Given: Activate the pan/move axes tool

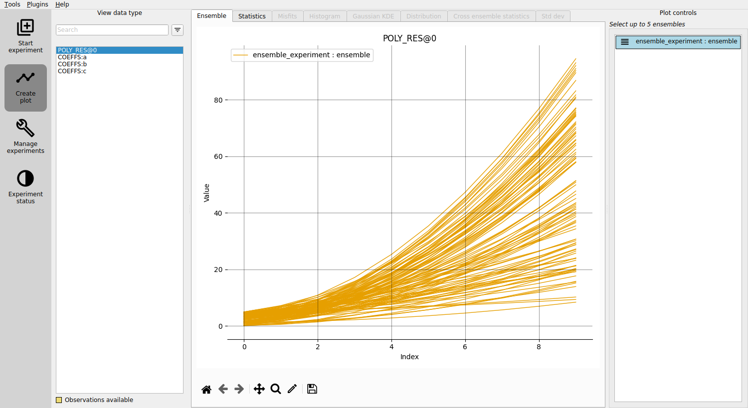Looking at the screenshot, I should coord(259,389).
